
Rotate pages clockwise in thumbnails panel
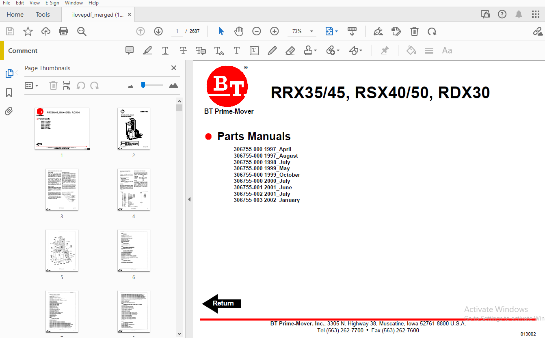(95, 86)
